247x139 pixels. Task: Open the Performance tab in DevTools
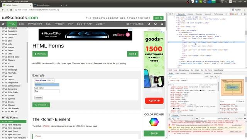point(218,14)
